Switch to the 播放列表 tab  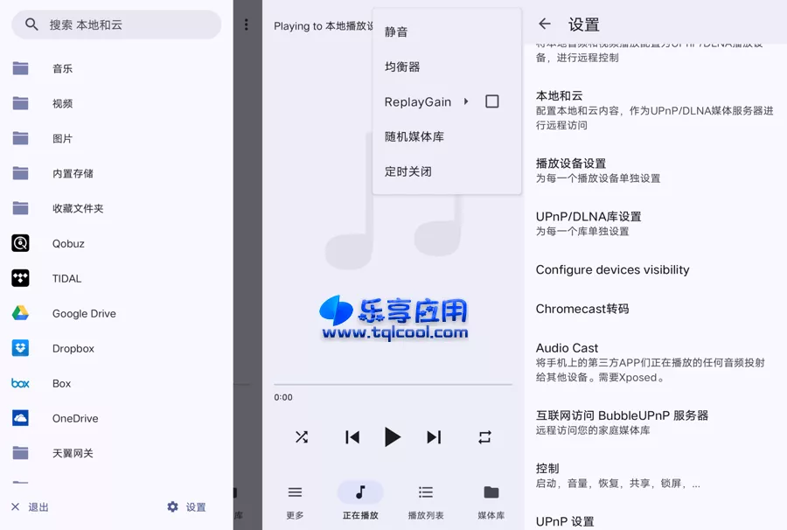pyautogui.click(x=426, y=499)
